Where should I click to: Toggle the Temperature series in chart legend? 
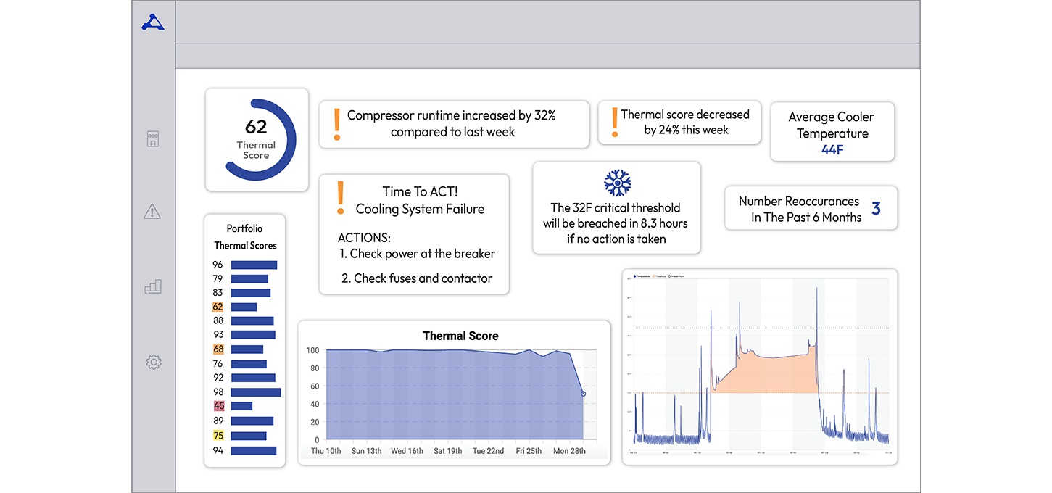[x=642, y=276]
